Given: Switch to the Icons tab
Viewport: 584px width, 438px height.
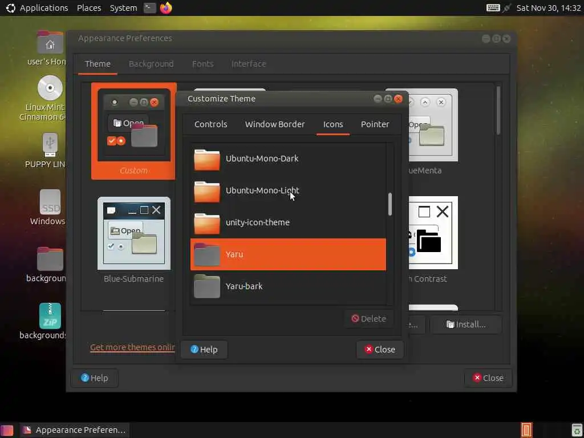Looking at the screenshot, I should pos(333,124).
